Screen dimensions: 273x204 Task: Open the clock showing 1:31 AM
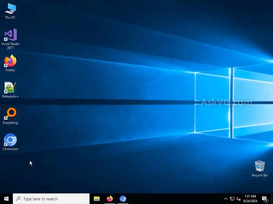(250, 199)
